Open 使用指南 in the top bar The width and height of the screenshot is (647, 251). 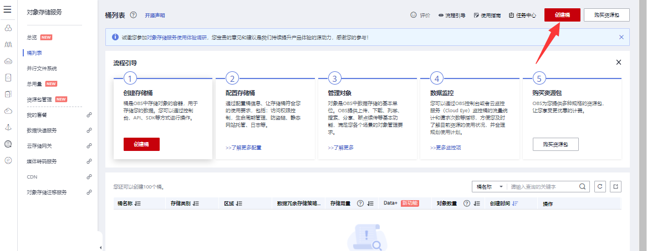[488, 15]
